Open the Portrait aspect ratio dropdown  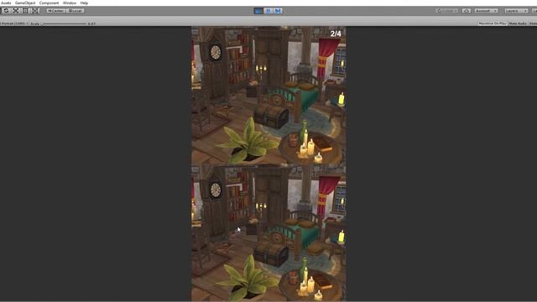pos(14,23)
